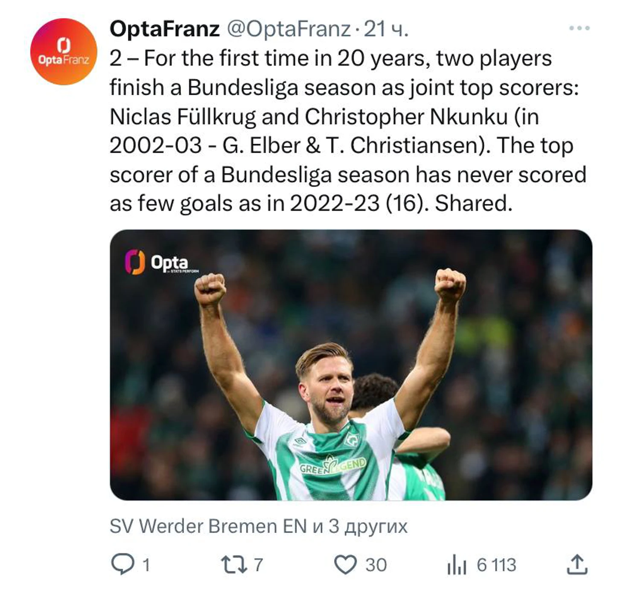Open the OptaFranz profile avatar
Viewport: 623px width, 596px height.
64,52
